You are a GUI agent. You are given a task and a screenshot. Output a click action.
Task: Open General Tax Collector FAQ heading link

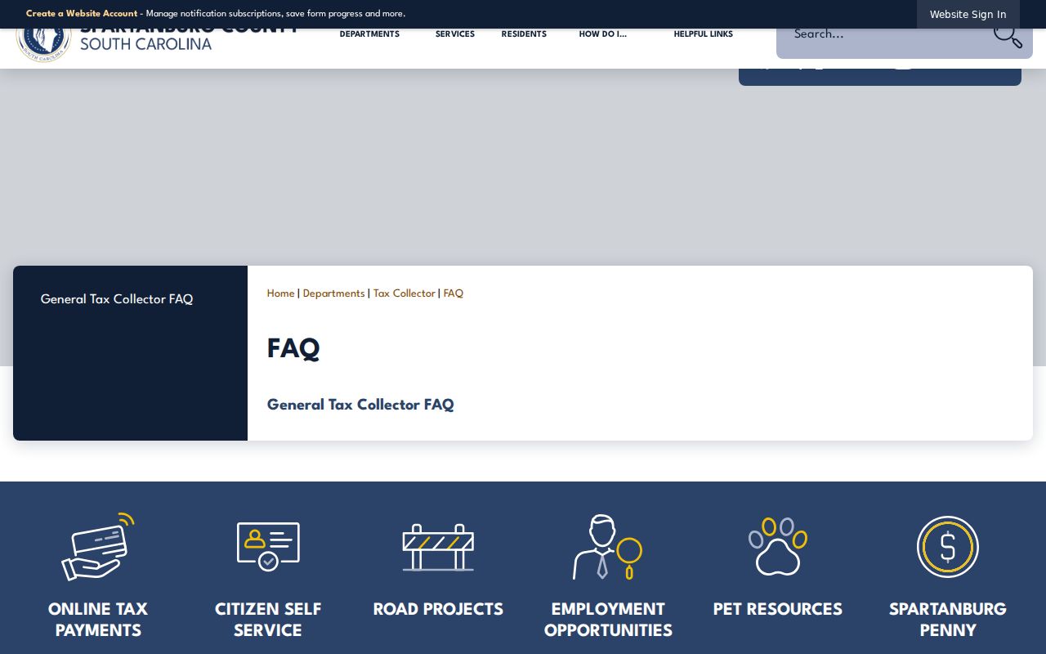[360, 405]
